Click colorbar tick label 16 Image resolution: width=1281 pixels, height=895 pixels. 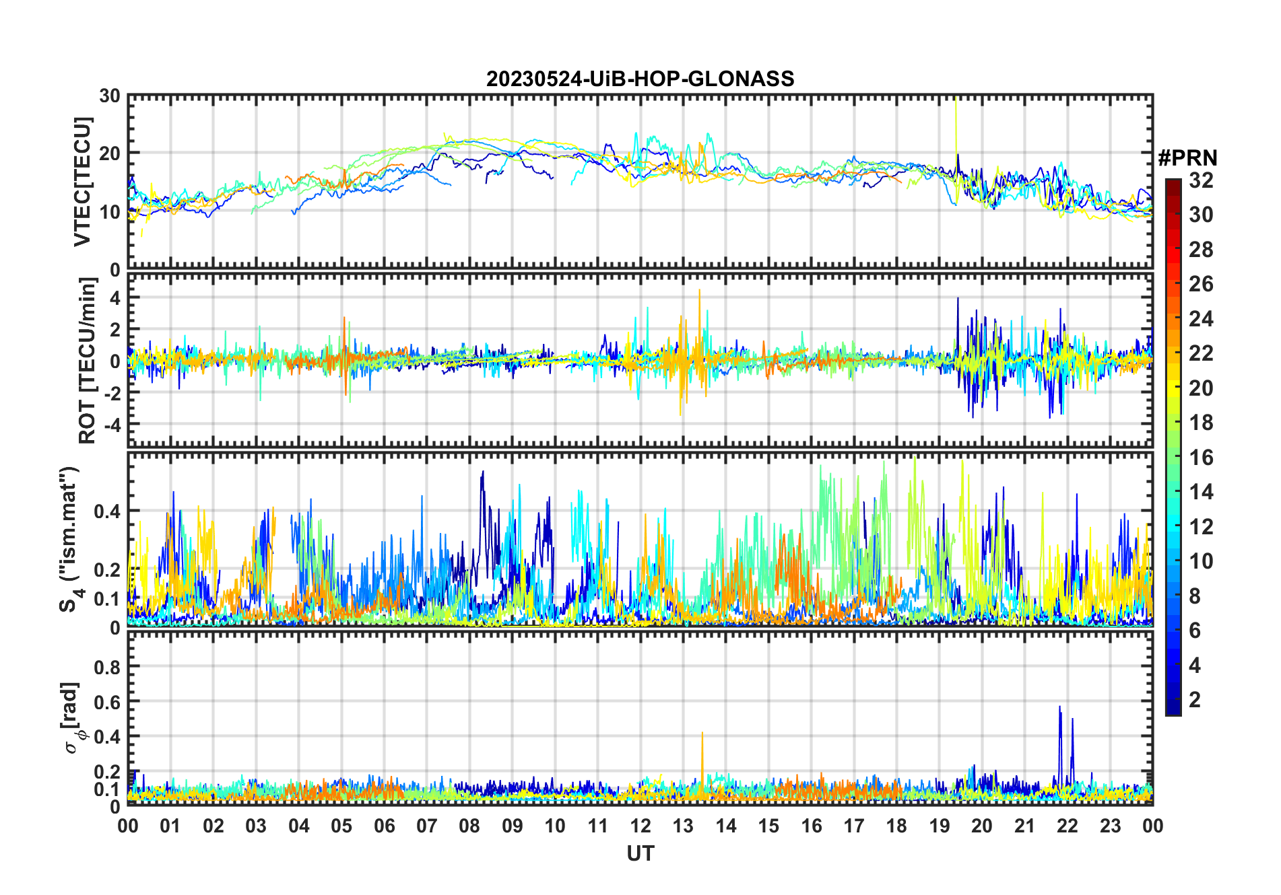coord(1200,458)
